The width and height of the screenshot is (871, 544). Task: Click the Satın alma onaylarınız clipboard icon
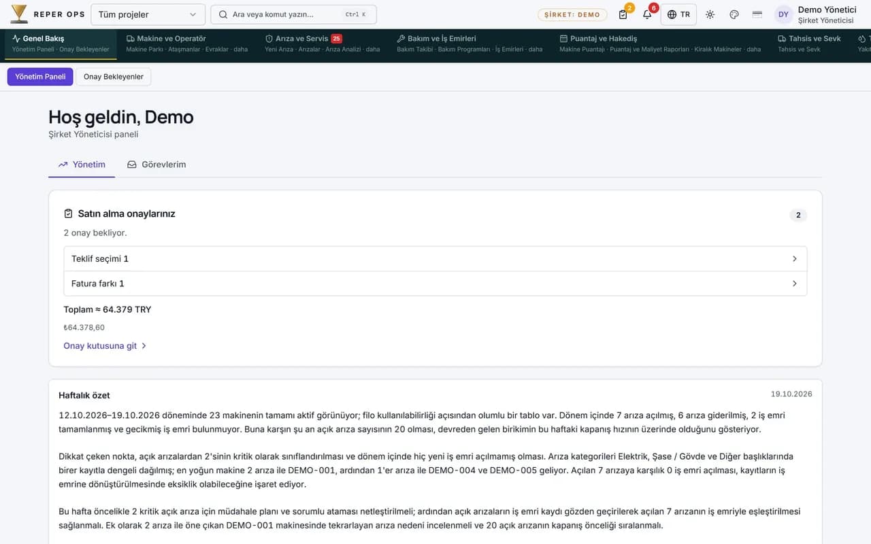coord(68,214)
